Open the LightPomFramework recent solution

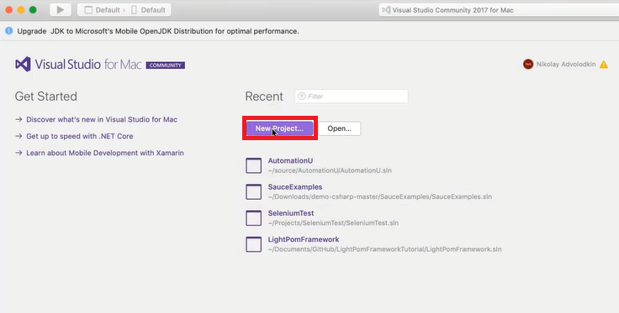pyautogui.click(x=373, y=244)
